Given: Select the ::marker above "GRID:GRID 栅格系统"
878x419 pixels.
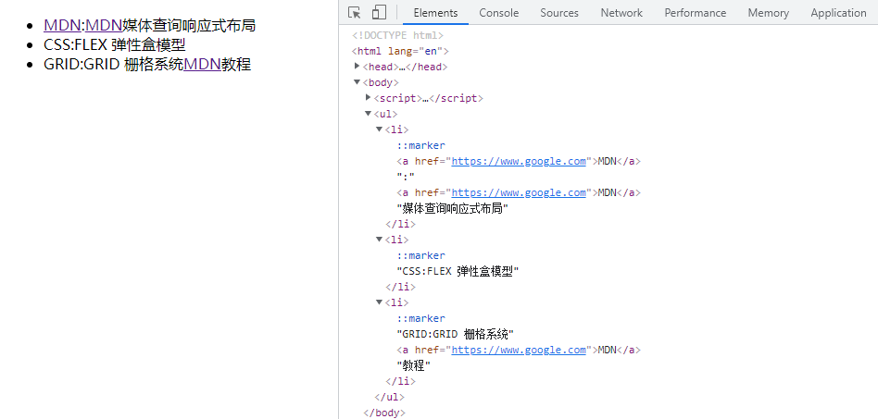Looking at the screenshot, I should point(421,318).
